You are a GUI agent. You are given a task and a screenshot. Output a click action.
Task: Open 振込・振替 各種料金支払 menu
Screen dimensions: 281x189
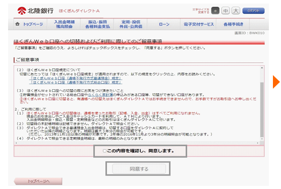tap(97, 24)
